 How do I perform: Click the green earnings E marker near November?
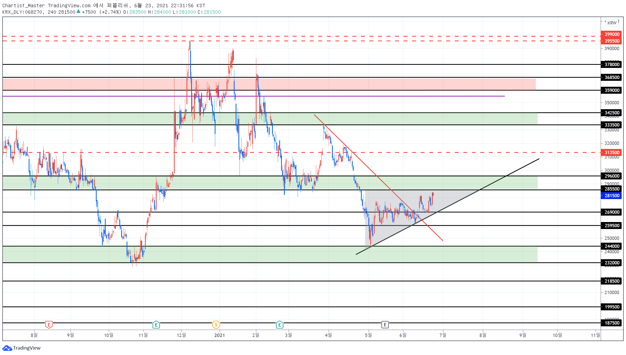[x=156, y=325]
